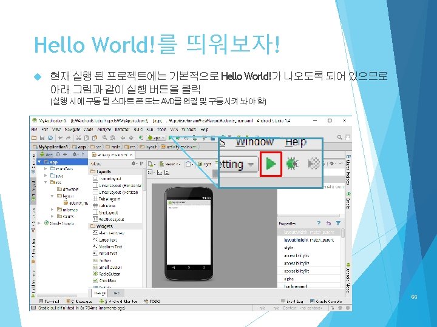Open the Refactor menu

click(122, 130)
